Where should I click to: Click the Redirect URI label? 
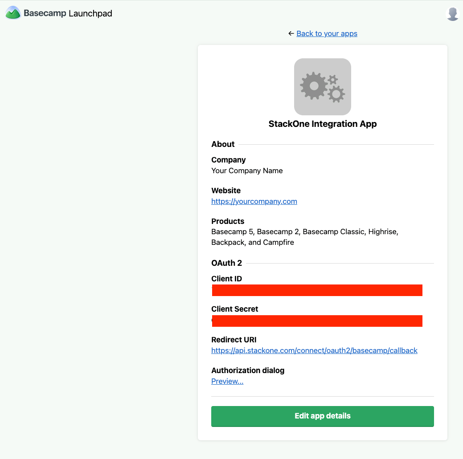tap(234, 340)
